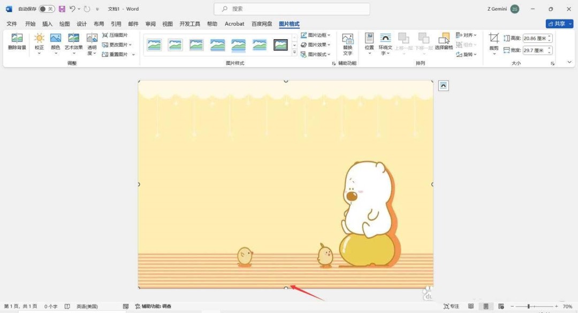This screenshot has width=578, height=313.
Task: Switch to the 插入 ribbon tab
Action: tap(47, 24)
